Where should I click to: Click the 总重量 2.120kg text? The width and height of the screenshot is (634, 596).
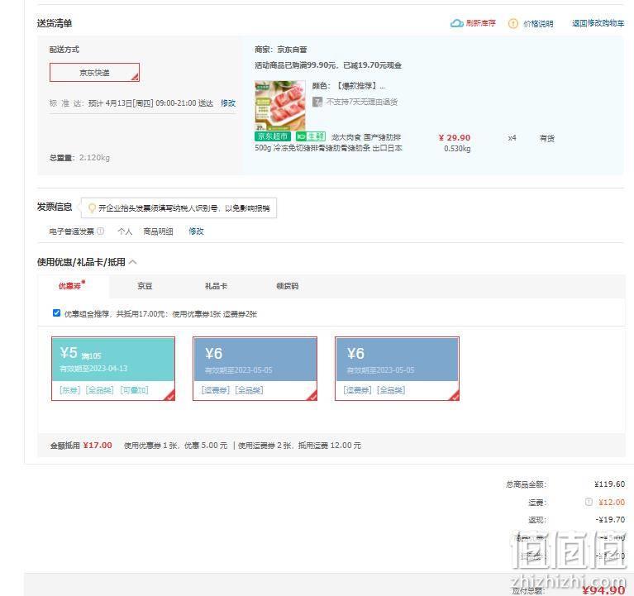coord(79,158)
